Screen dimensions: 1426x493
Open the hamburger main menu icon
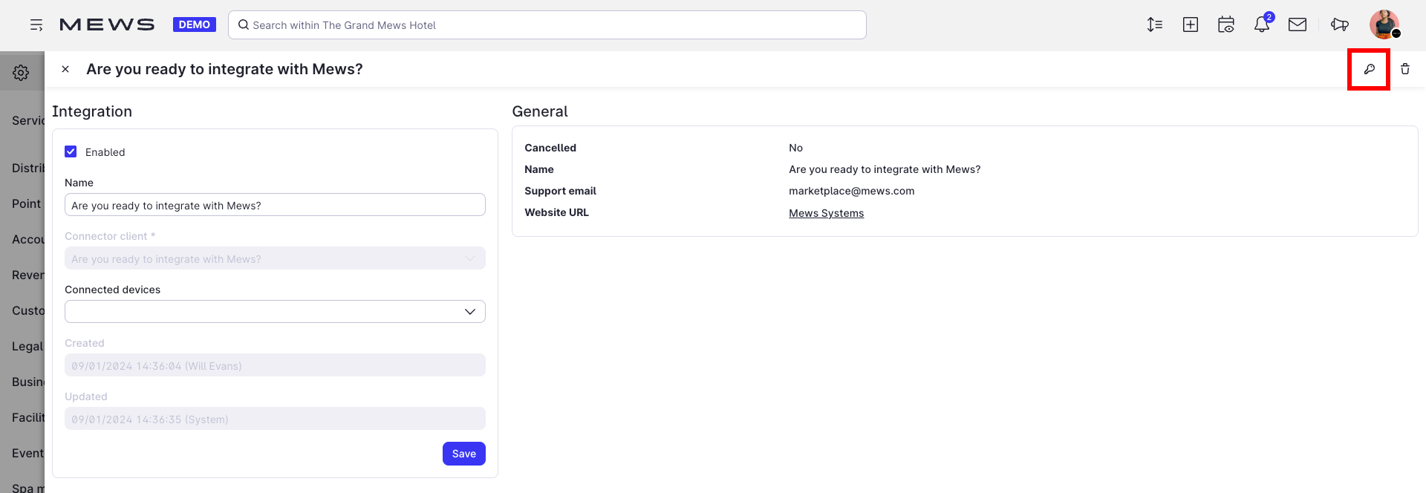pos(36,25)
